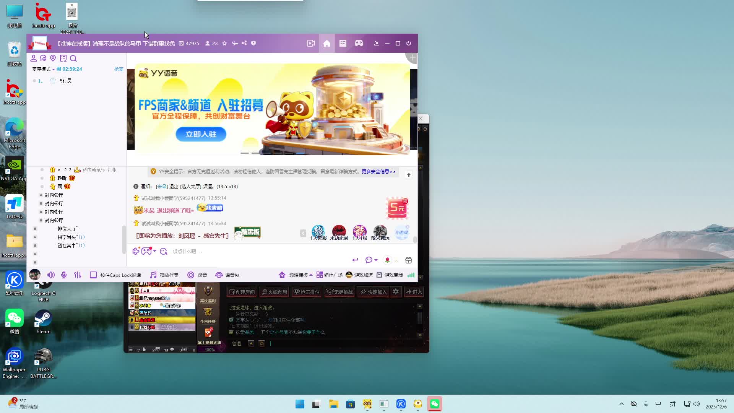734x413 pixels.
Task: Click the 立即入驻 banner button
Action: [x=201, y=134]
